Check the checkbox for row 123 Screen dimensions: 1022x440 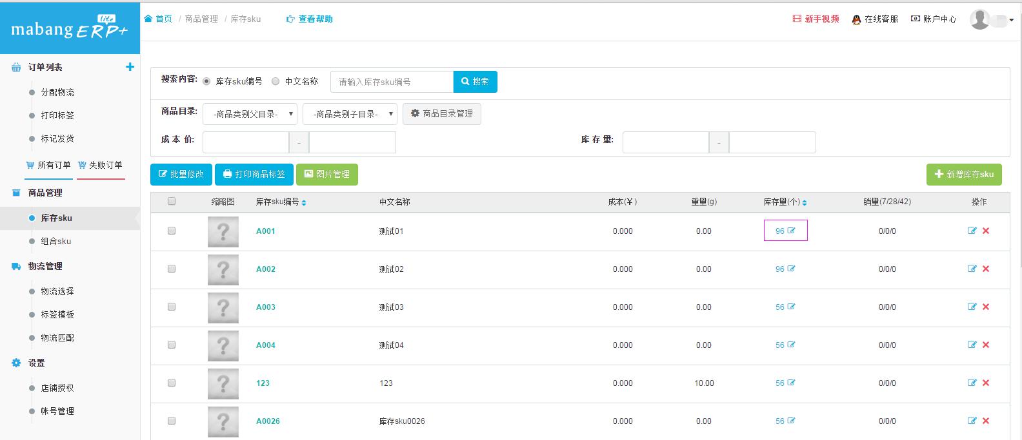tap(172, 383)
